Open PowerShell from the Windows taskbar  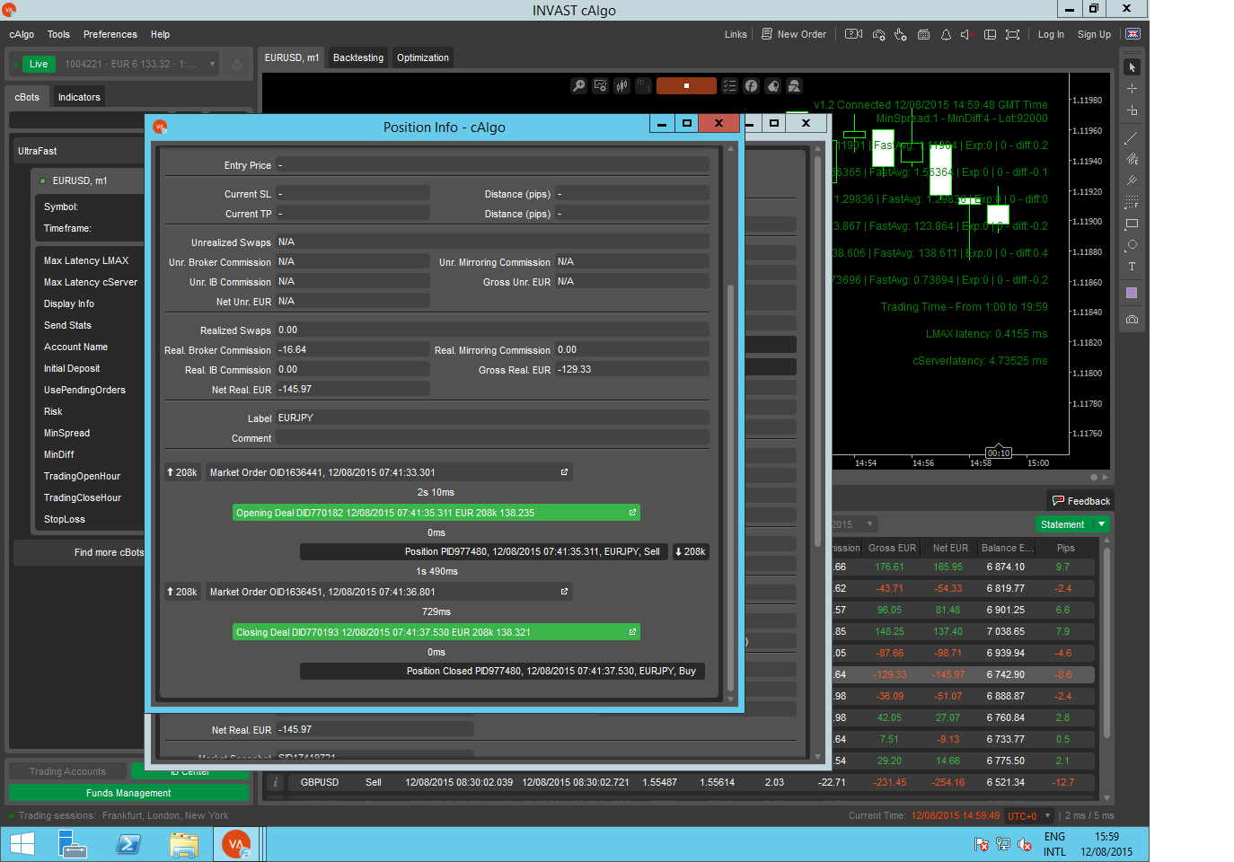click(128, 844)
